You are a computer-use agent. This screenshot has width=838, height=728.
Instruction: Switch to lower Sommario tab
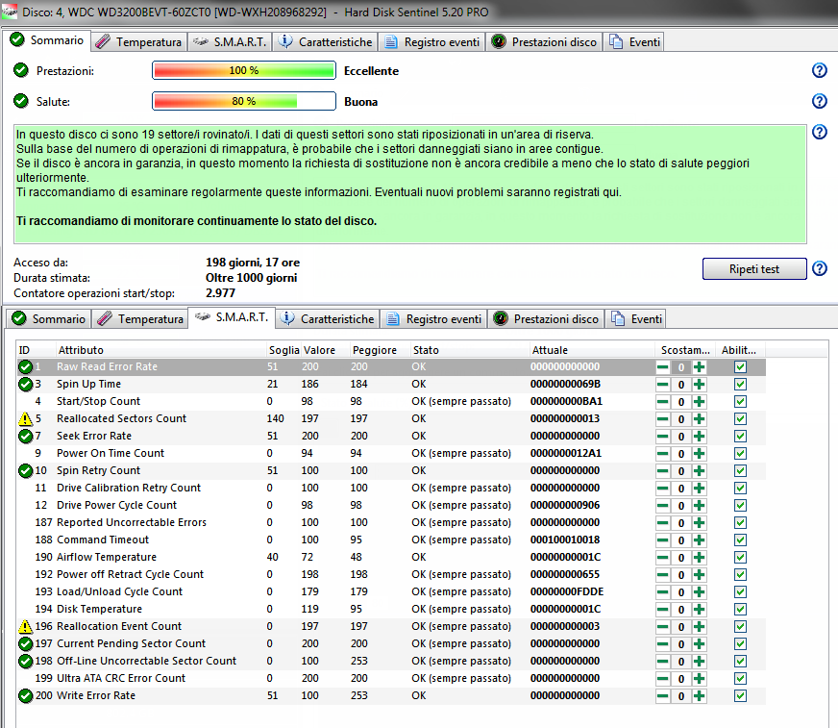point(49,319)
